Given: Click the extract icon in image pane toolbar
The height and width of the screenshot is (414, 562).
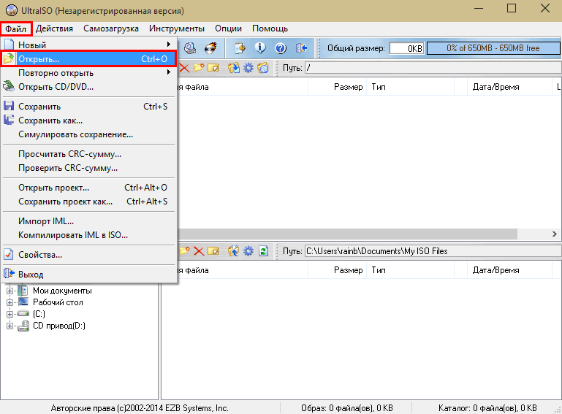Looking at the screenshot, I should tap(234, 68).
